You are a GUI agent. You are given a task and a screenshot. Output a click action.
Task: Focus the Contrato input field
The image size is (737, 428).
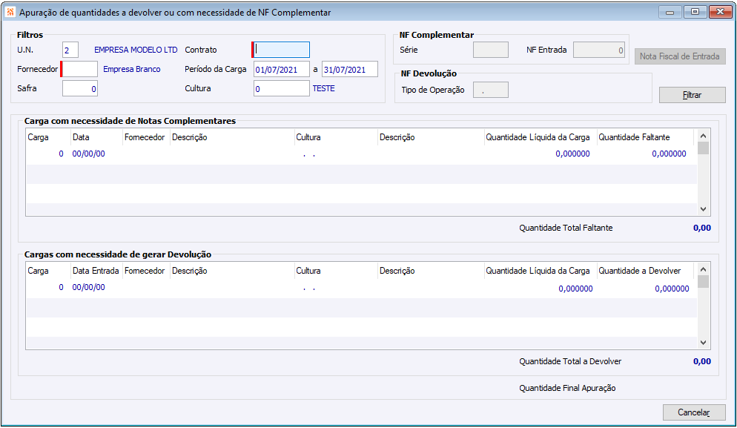[x=281, y=50]
